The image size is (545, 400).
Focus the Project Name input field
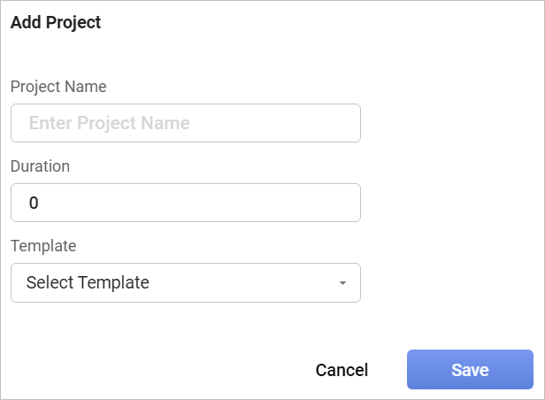pos(185,123)
